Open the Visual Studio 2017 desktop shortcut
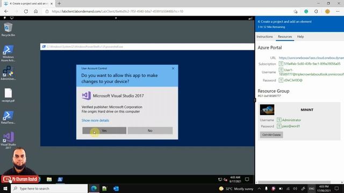344x193 pixels. click(8, 140)
